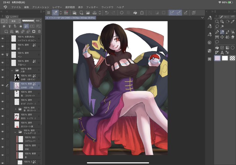Open the blending mode dropdown
Screen dimensions: 236x165
point(15,21)
